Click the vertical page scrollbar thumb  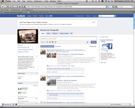[x=134, y=22]
